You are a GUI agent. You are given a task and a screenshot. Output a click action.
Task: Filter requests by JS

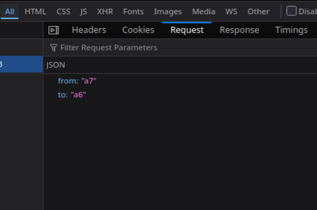tap(83, 11)
